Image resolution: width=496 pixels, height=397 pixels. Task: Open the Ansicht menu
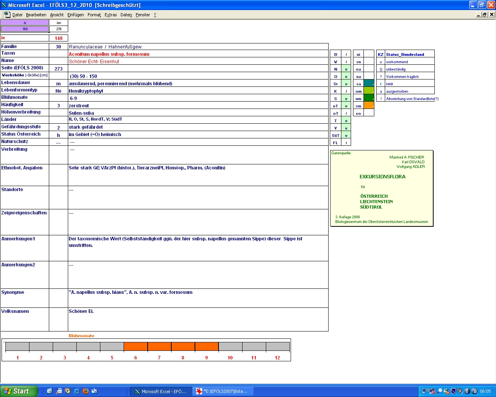point(57,15)
